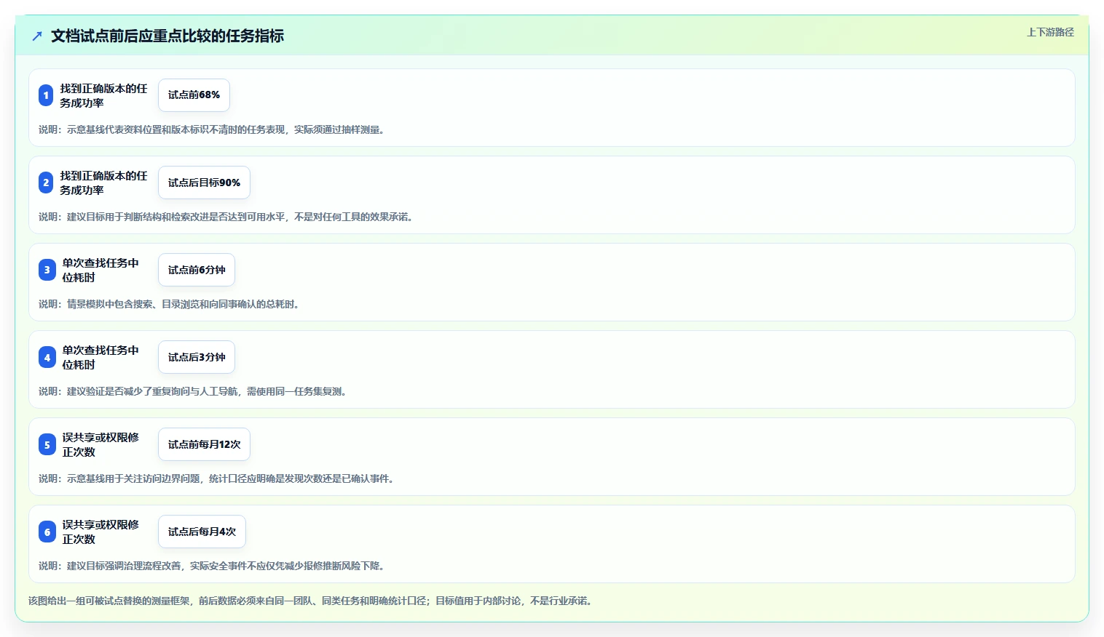Select the number 4 badge
The width and height of the screenshot is (1104, 637).
[x=47, y=357]
